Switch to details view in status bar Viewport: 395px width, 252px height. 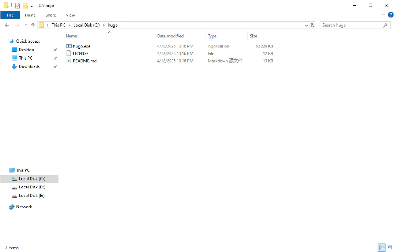click(x=381, y=248)
